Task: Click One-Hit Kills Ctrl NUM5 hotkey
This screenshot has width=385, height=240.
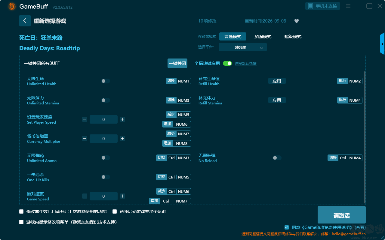Action: pos(174,177)
